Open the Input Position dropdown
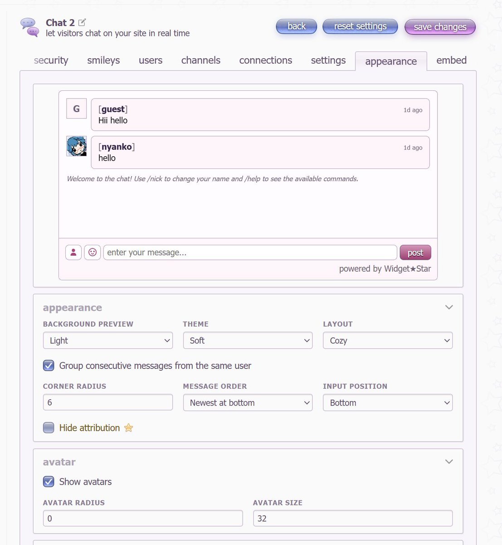This screenshot has height=545, width=502. 388,403
